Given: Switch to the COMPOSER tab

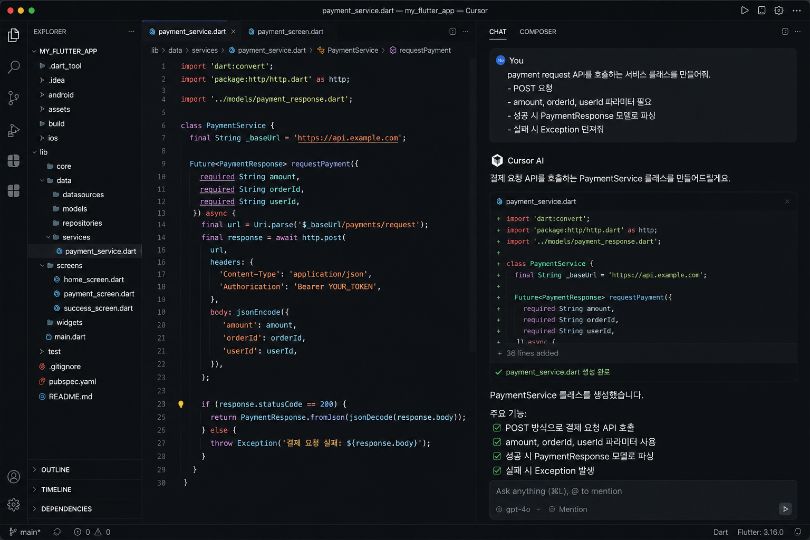Looking at the screenshot, I should pyautogui.click(x=538, y=32).
